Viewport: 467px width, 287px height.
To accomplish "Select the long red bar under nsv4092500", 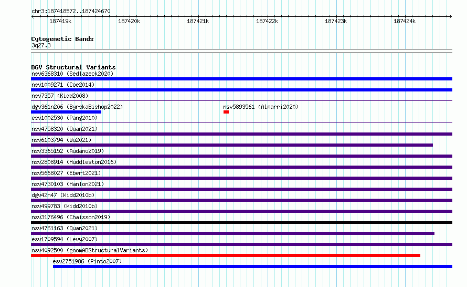I will pos(226,255).
